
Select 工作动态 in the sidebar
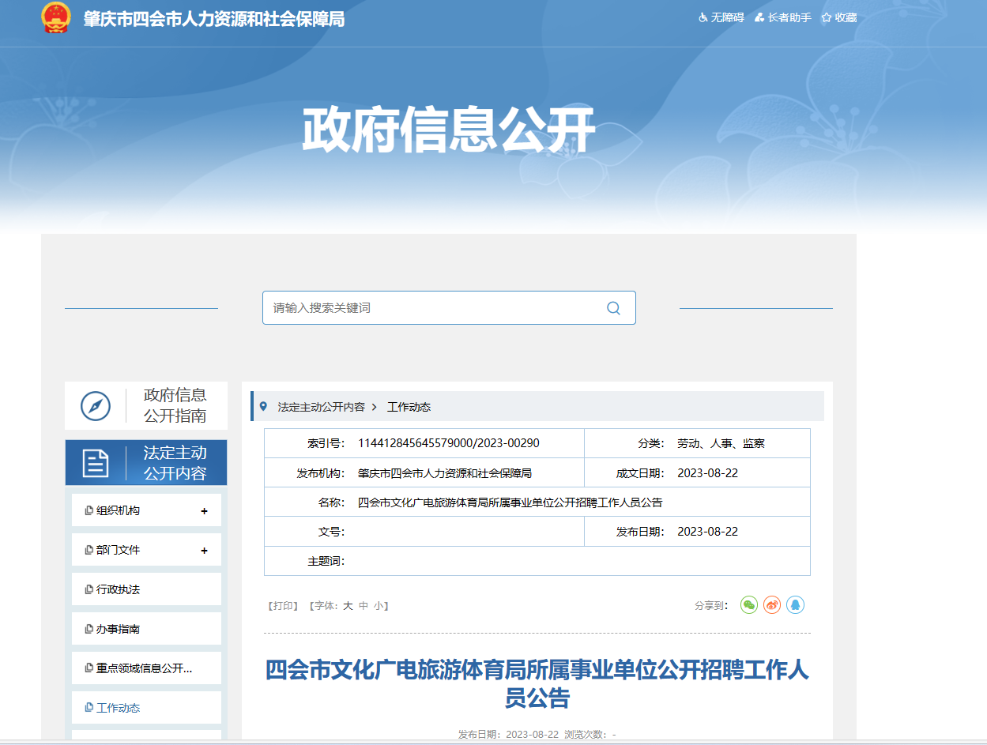(x=118, y=708)
